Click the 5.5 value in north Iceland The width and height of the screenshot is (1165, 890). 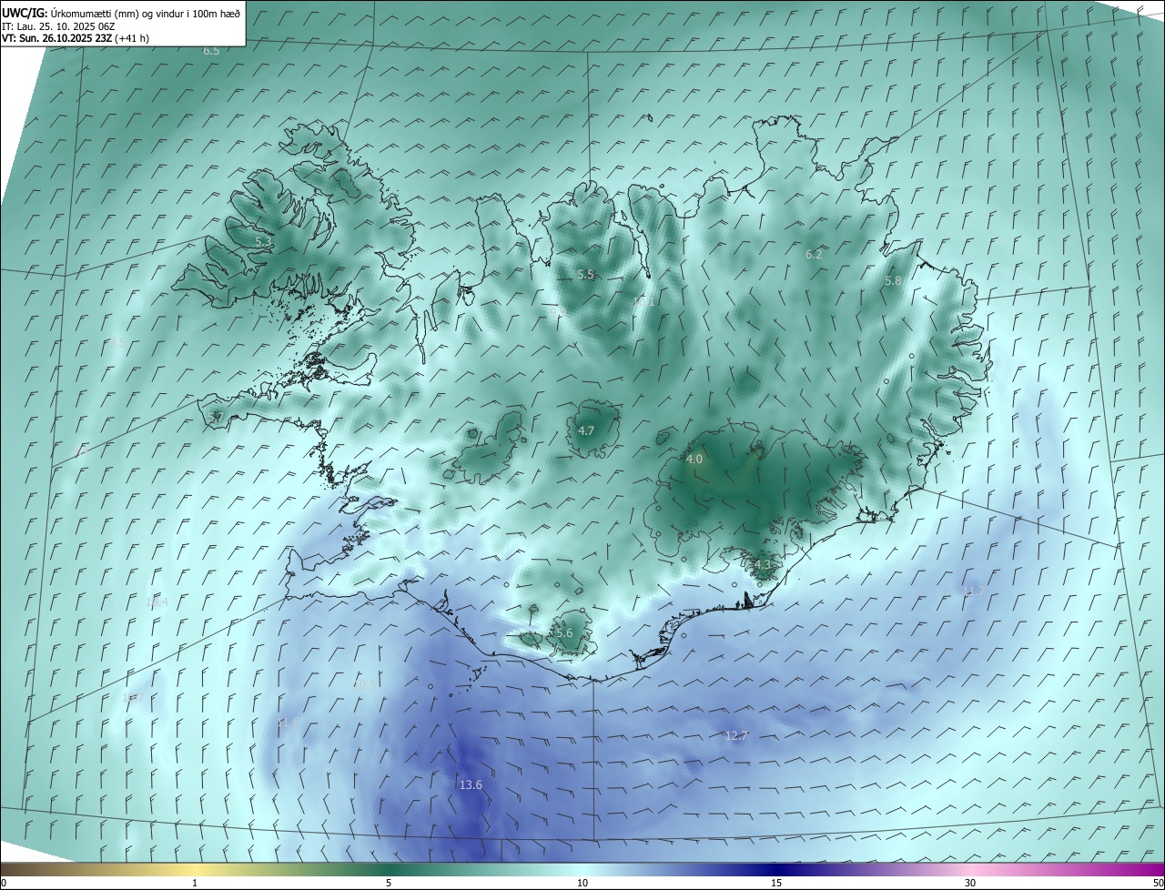click(x=585, y=275)
